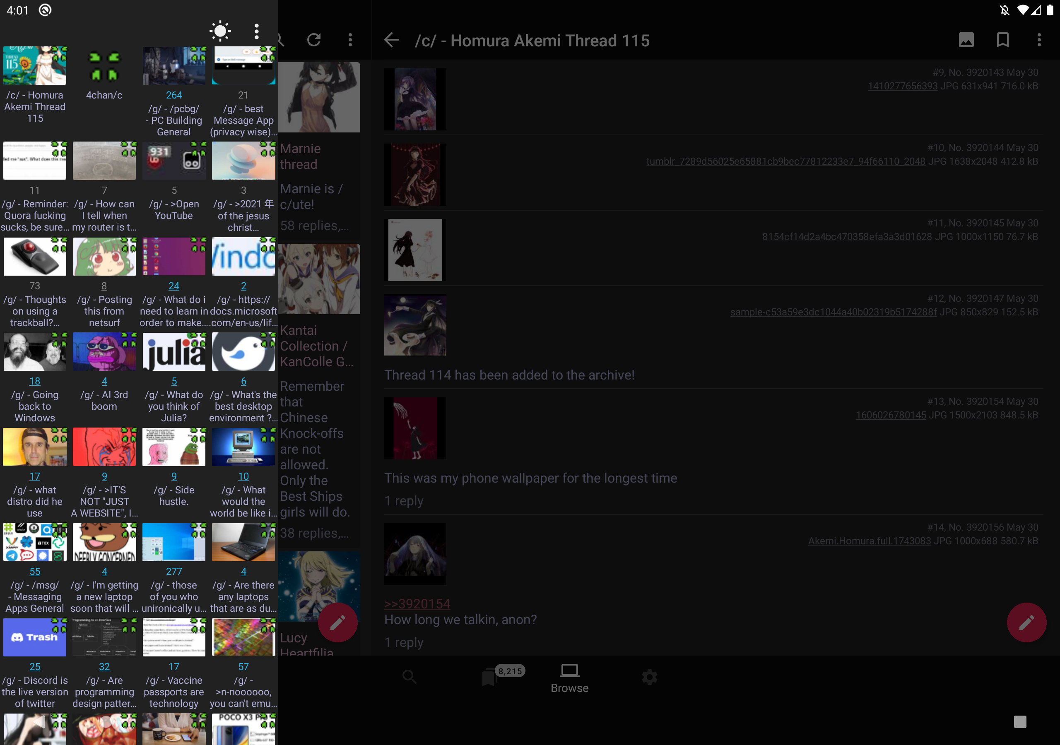Open the drawer overflow menu

click(257, 31)
